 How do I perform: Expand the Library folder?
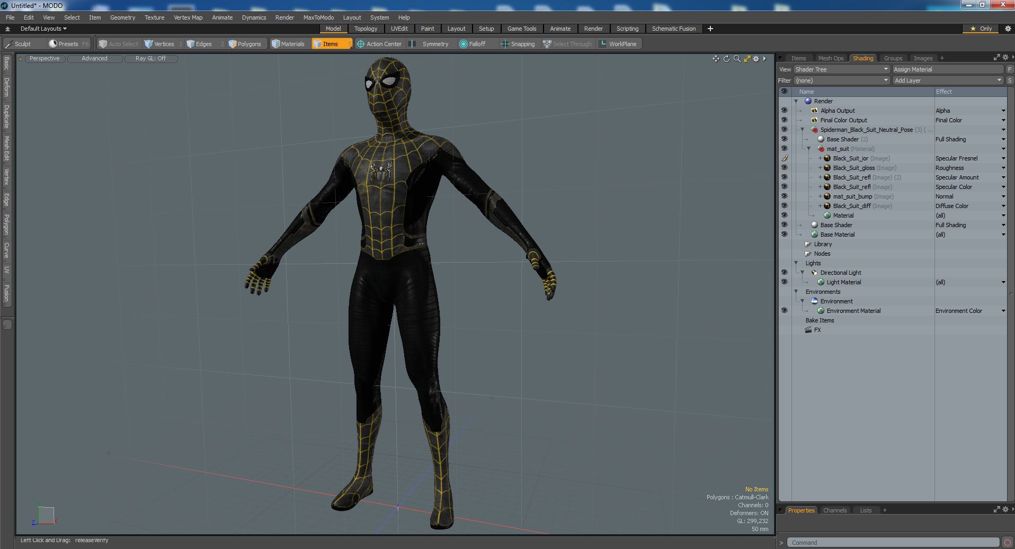tap(808, 244)
